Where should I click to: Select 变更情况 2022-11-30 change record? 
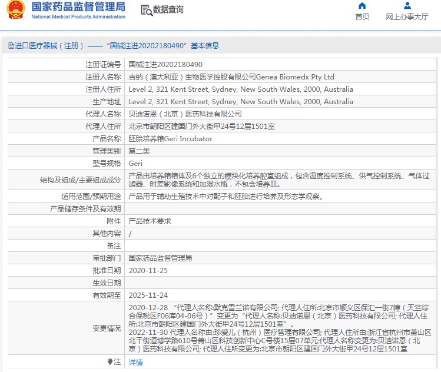click(x=280, y=340)
